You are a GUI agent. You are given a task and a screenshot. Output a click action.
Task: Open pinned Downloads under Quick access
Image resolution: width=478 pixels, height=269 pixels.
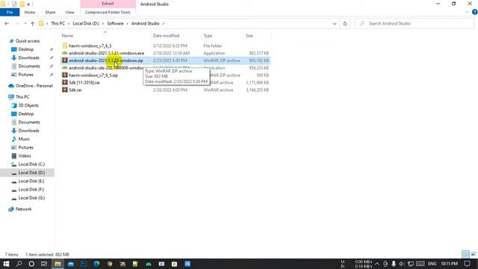[x=28, y=58]
